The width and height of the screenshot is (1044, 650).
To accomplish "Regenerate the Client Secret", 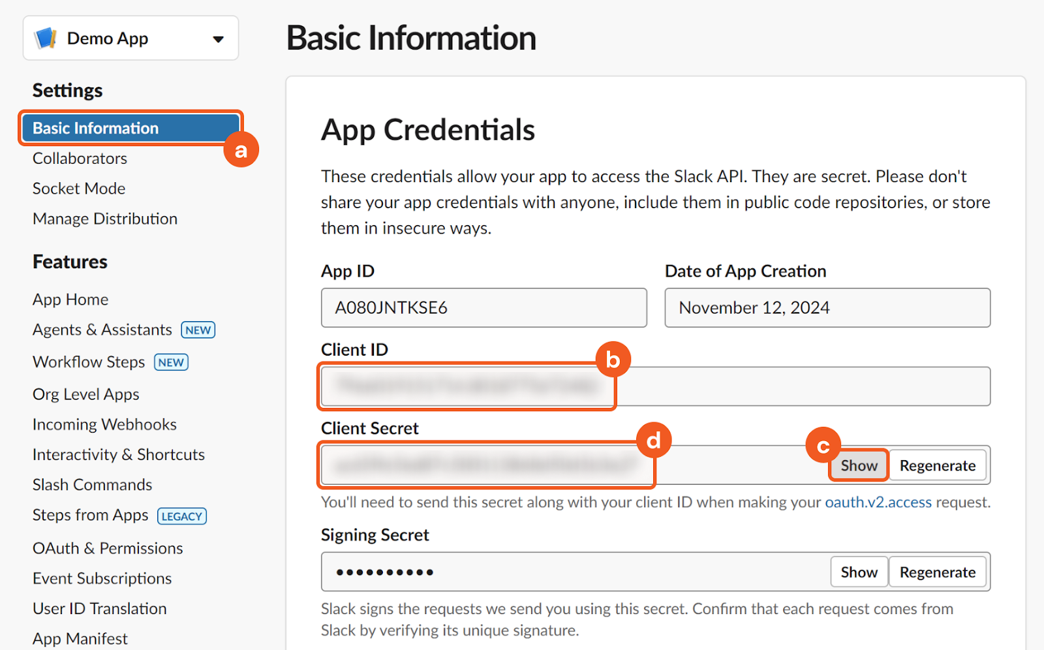I will coord(937,465).
